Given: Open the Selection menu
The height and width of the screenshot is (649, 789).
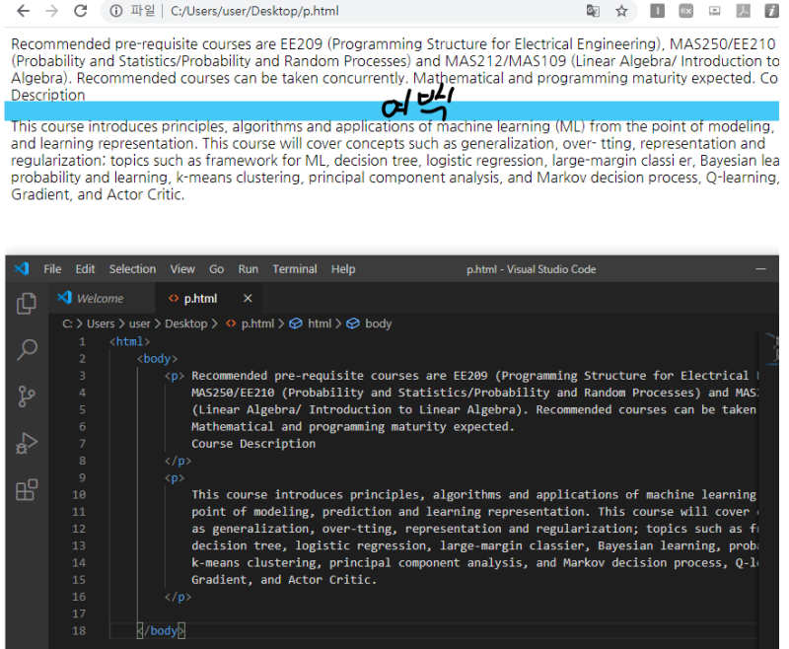Looking at the screenshot, I should [132, 269].
